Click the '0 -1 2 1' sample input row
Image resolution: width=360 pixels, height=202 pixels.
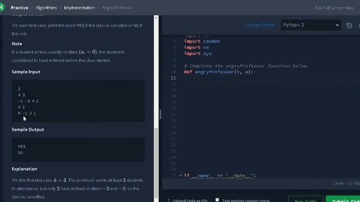[x=27, y=113]
